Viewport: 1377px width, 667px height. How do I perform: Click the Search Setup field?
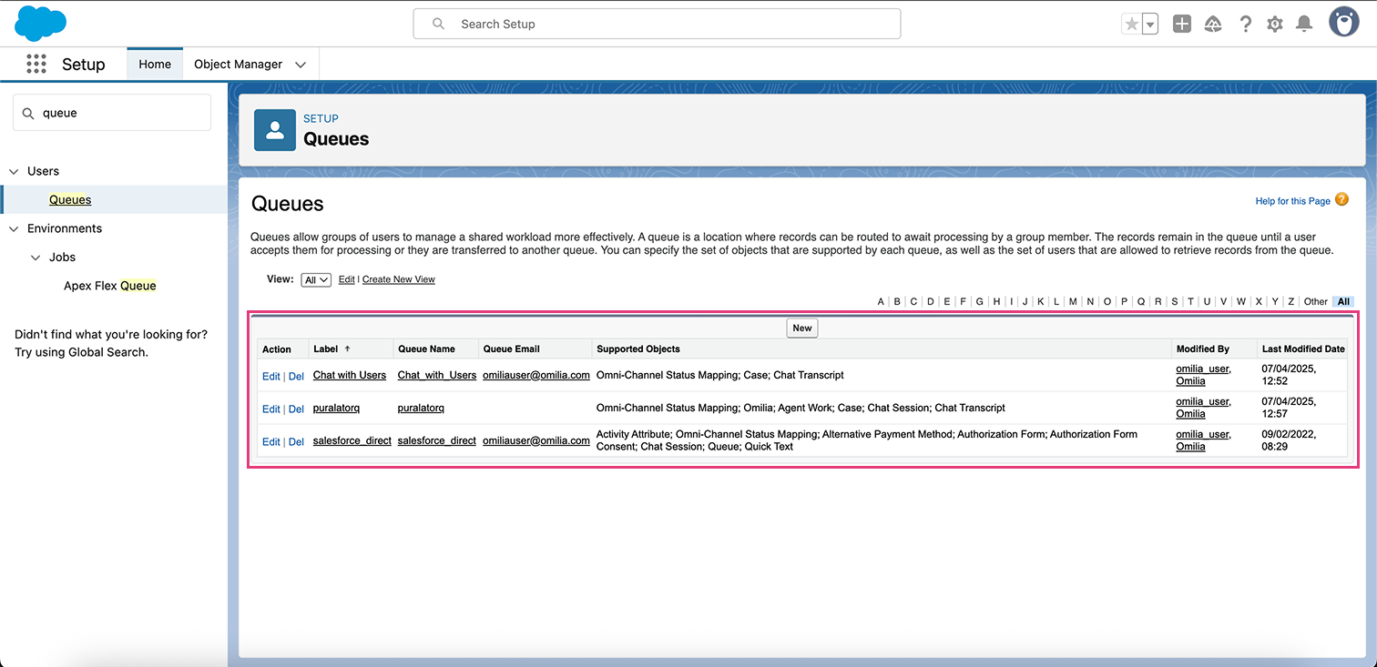656,24
